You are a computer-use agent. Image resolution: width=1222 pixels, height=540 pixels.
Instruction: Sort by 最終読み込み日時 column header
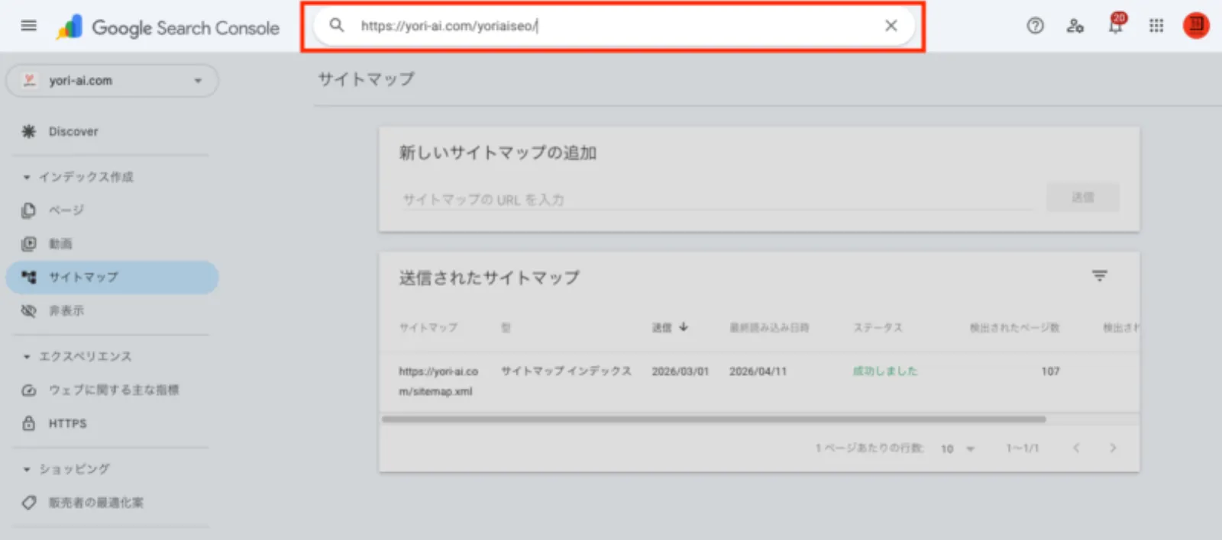(x=769, y=328)
